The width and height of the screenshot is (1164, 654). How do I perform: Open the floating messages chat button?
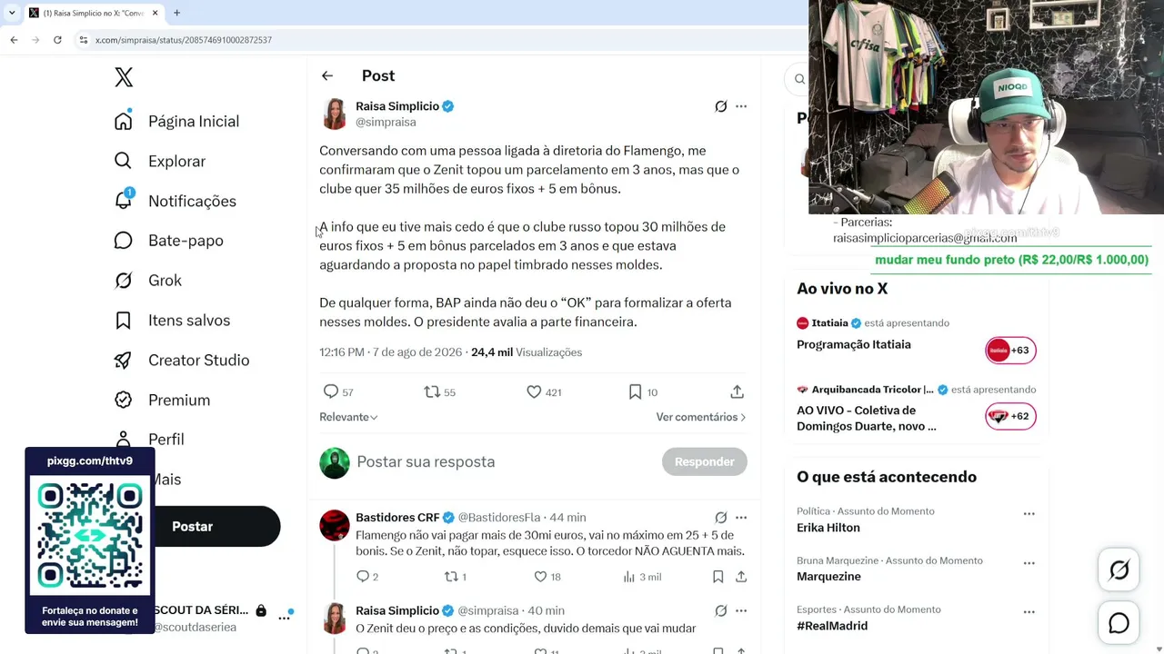coord(1119,623)
